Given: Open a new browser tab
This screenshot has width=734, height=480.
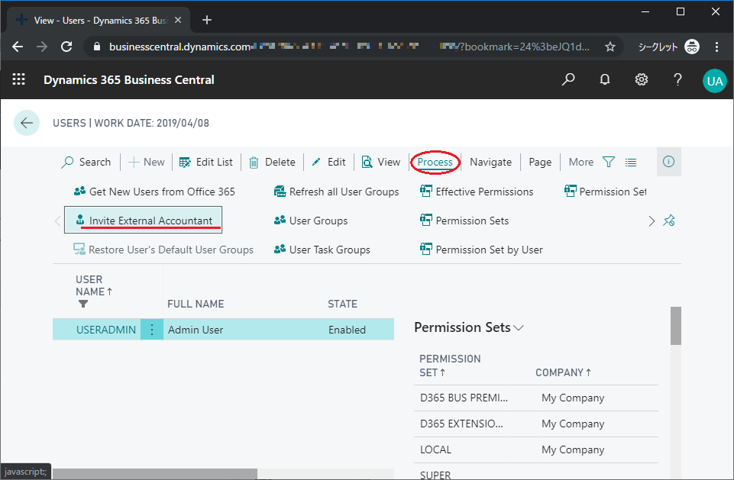Looking at the screenshot, I should 207,20.
